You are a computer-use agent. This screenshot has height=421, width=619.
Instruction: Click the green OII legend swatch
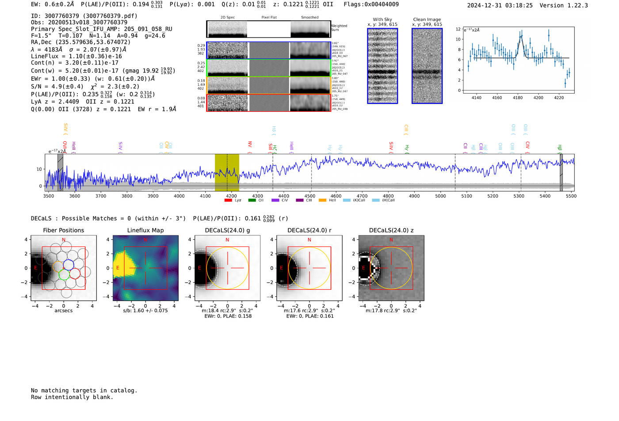tap(252, 200)
